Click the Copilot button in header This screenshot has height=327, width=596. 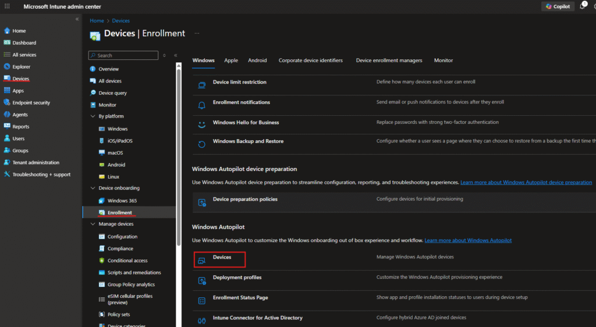click(558, 6)
